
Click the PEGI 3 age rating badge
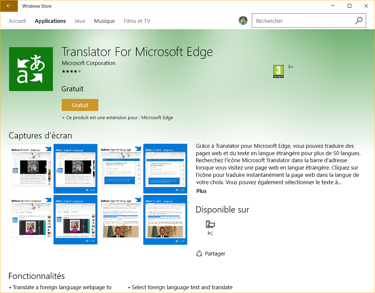[x=278, y=71]
